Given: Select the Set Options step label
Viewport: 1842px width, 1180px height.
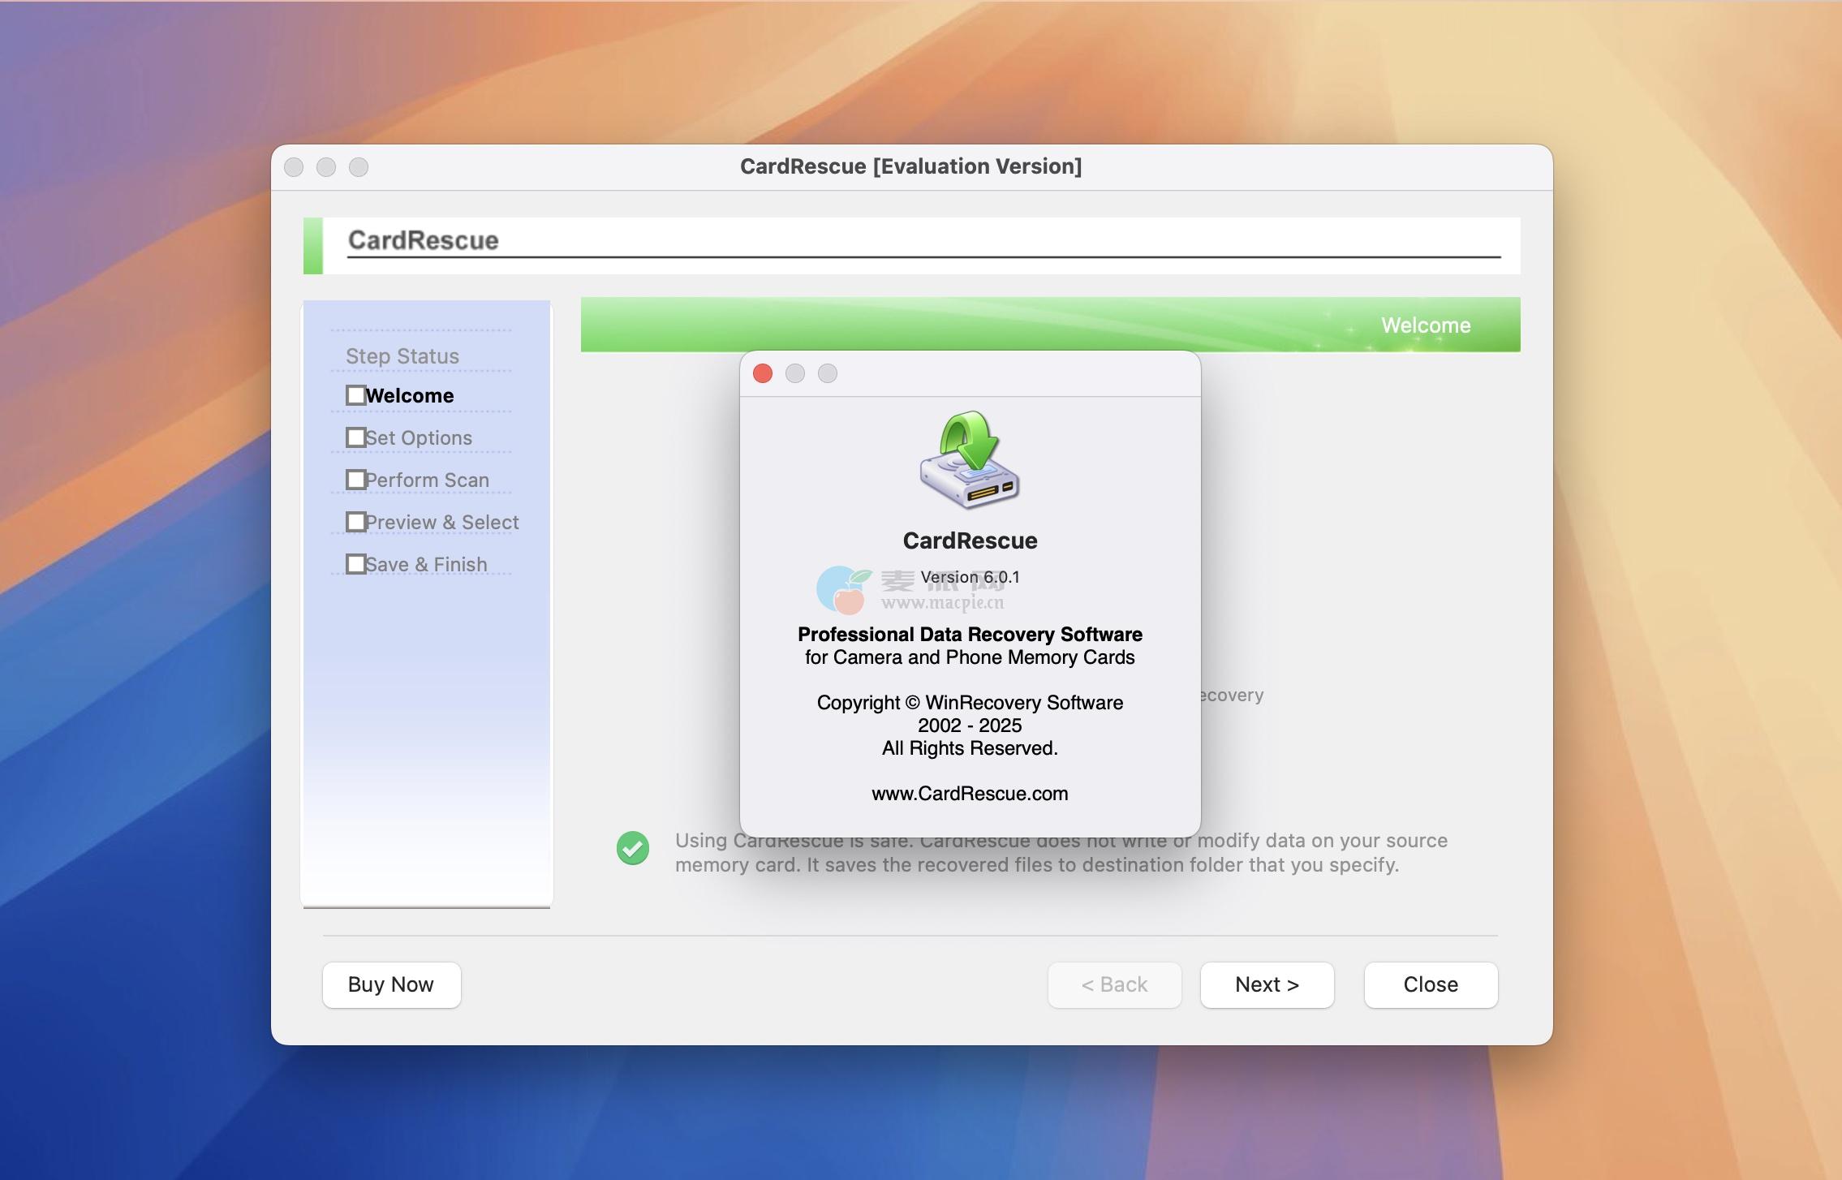Looking at the screenshot, I should [419, 437].
